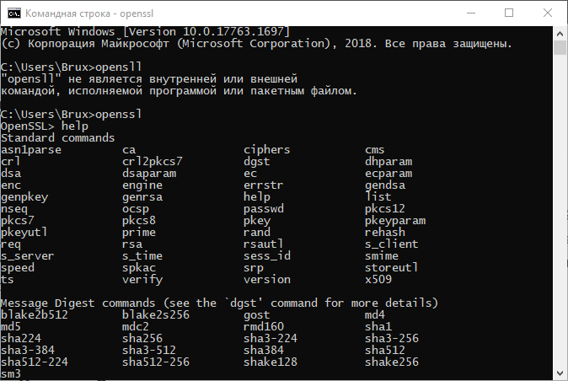Screen dimensions: 568x381
Task: Click on 'genrsa' in the command list
Action: [x=142, y=196]
